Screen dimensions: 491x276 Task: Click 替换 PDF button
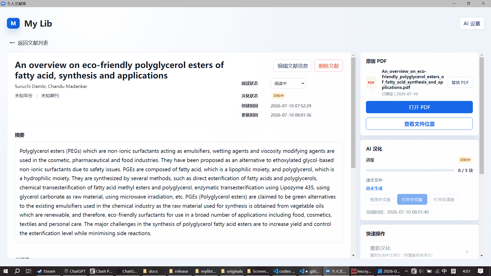460,83
